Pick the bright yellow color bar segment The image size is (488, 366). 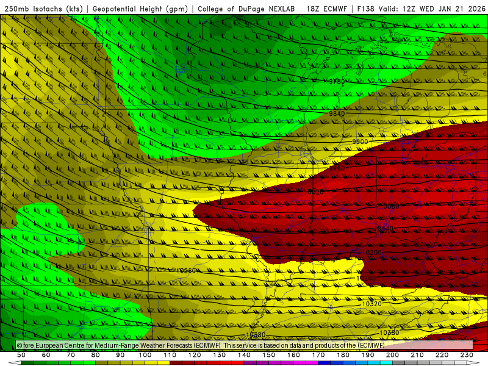(x=163, y=363)
